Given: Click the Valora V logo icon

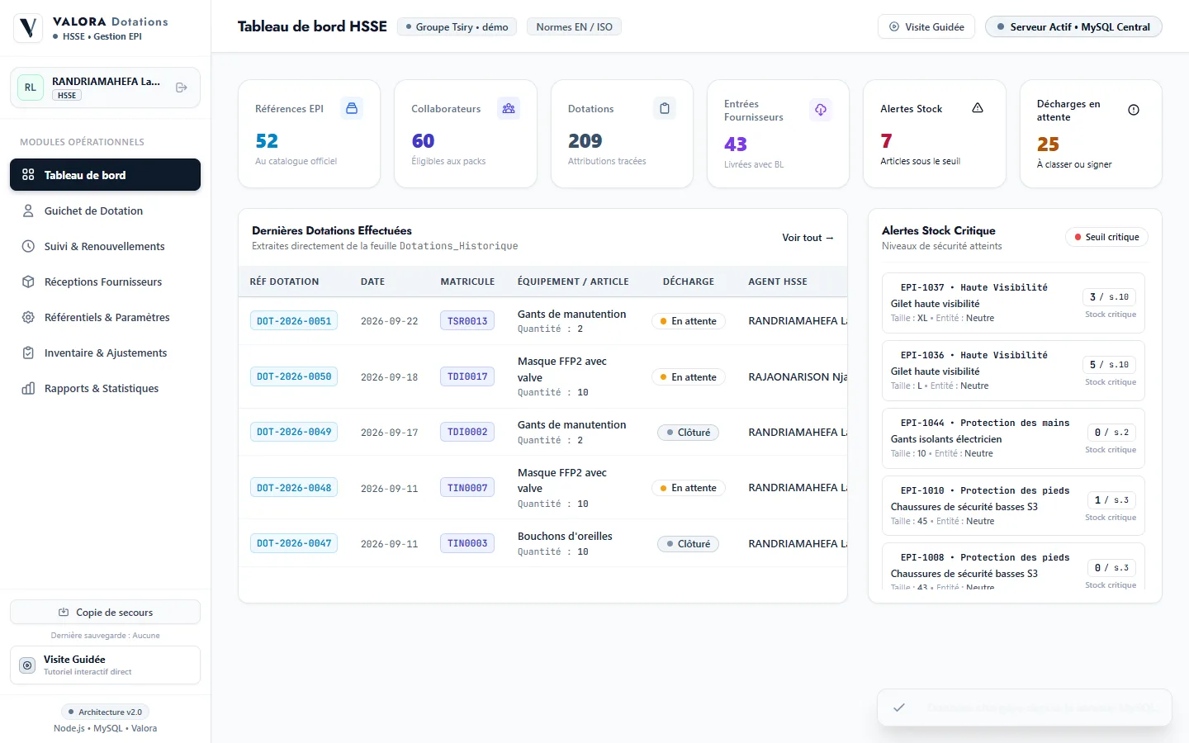Looking at the screenshot, I should click(x=29, y=28).
